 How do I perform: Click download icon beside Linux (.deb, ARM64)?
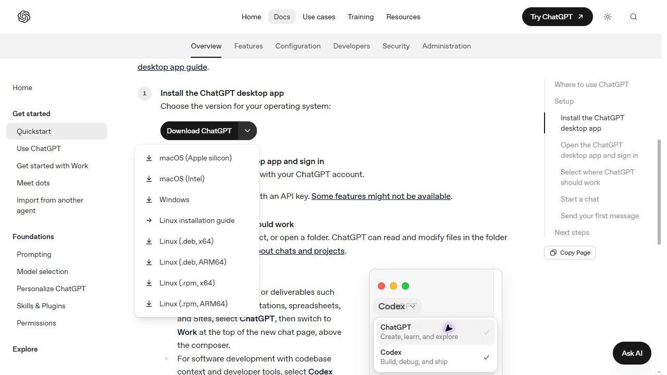(149, 262)
